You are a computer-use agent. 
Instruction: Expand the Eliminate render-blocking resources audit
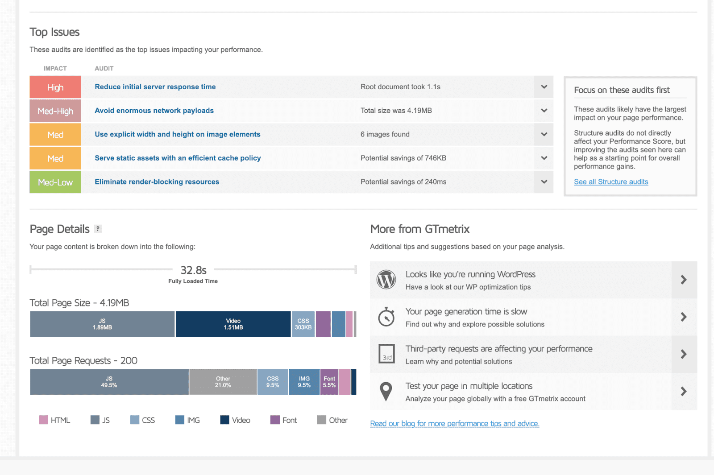tap(544, 182)
